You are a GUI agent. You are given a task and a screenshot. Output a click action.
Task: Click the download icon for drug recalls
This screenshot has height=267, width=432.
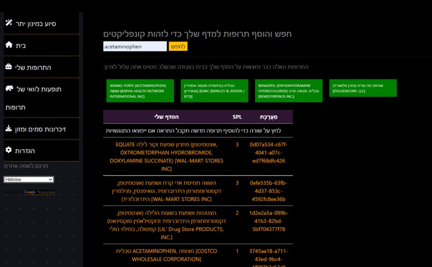tap(9, 128)
